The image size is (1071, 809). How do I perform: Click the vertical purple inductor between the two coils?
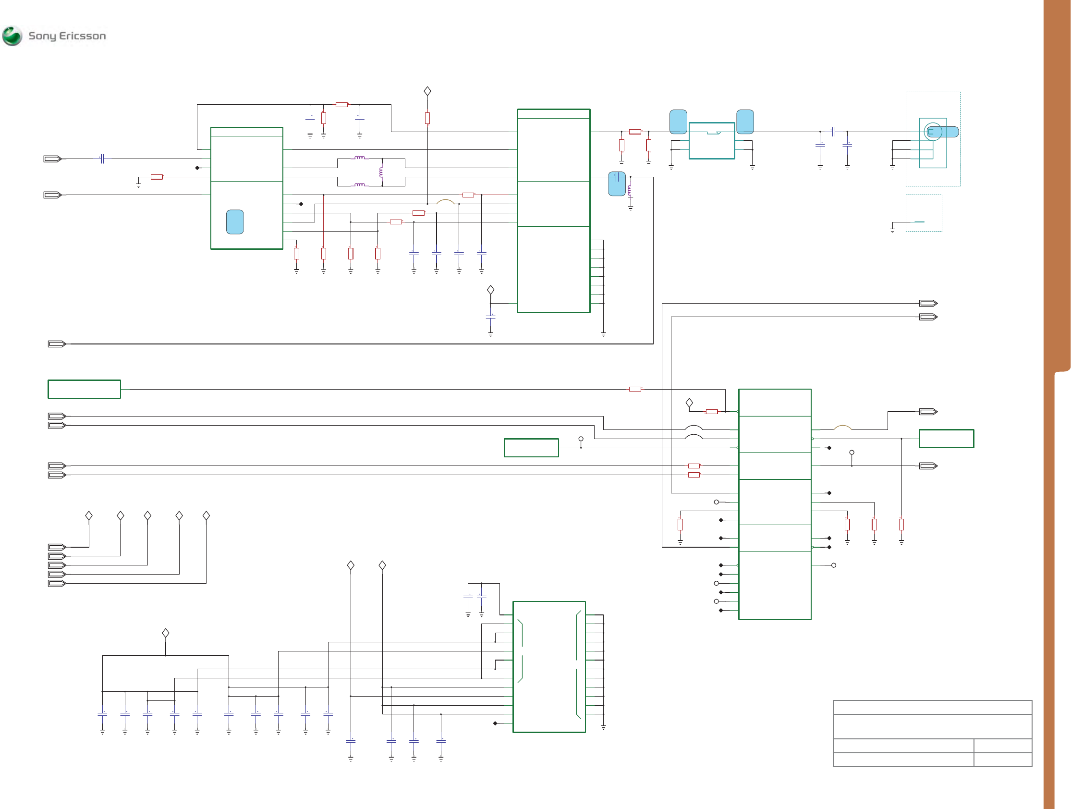pyautogui.click(x=381, y=172)
